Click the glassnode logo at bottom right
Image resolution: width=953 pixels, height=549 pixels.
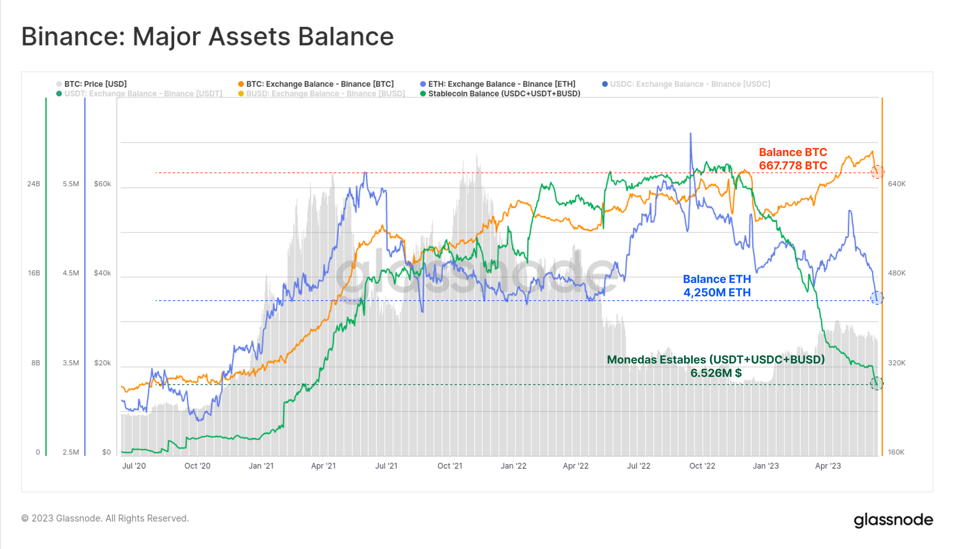[x=893, y=519]
